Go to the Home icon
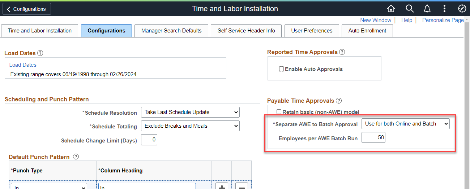Screen dimensions: 470x189 (391, 9)
